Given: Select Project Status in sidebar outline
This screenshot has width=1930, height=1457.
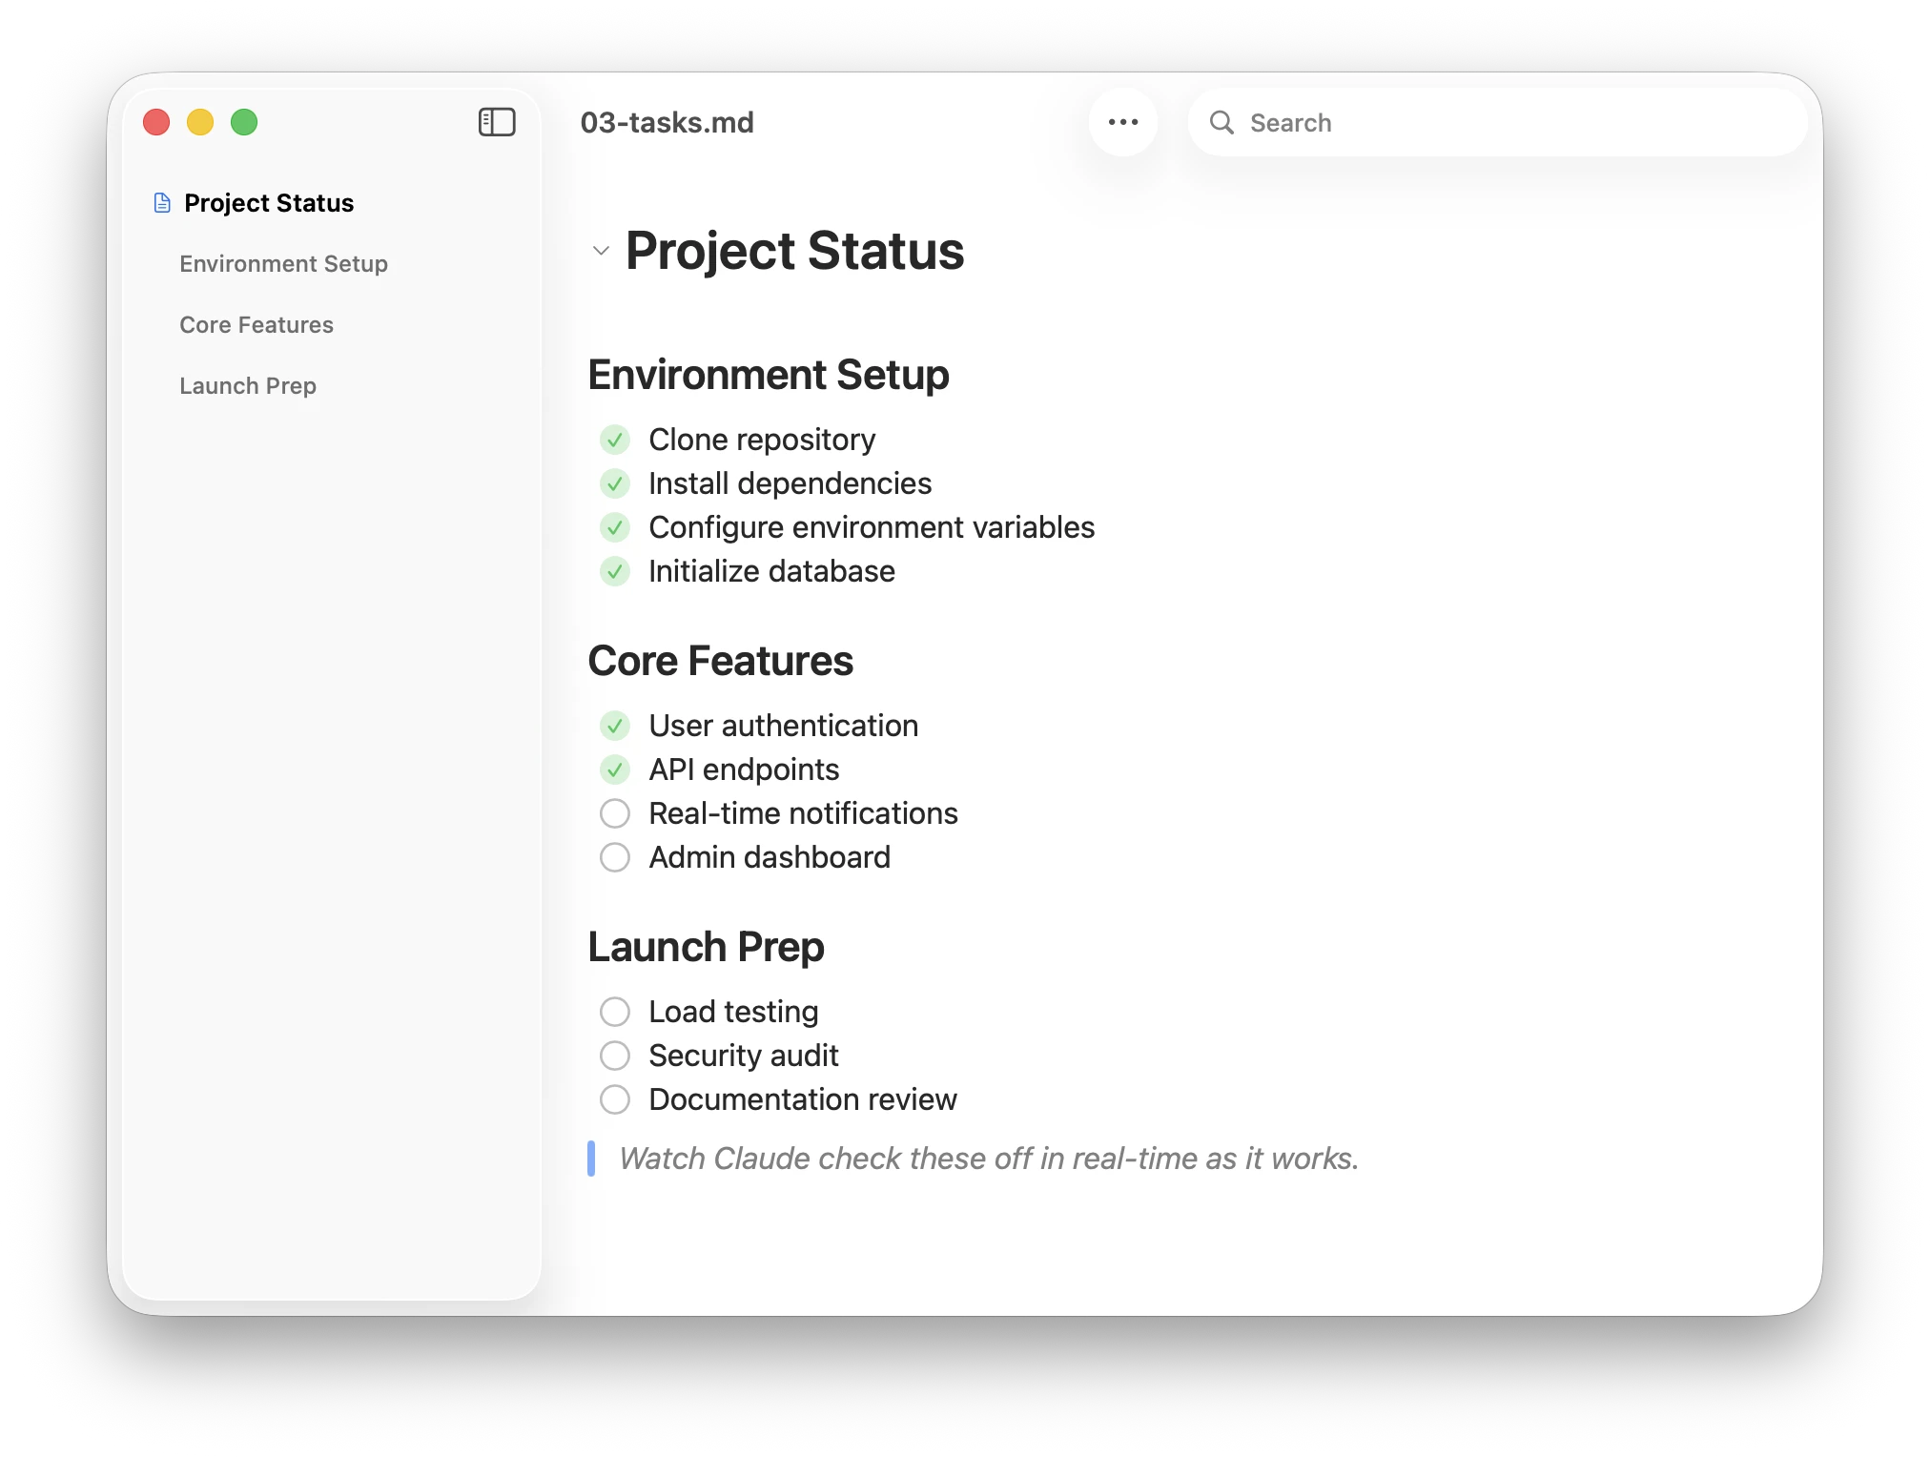Looking at the screenshot, I should [269, 203].
